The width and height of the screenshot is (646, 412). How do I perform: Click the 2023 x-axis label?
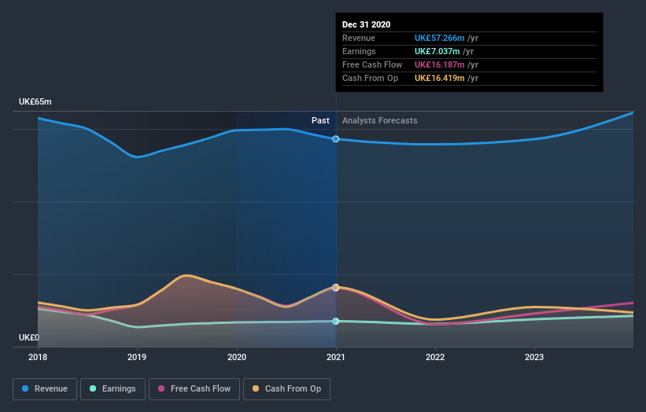(534, 357)
